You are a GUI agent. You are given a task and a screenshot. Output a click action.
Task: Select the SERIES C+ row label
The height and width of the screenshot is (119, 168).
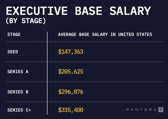point(19,110)
